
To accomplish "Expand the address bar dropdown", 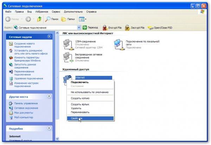I will point(79,27).
